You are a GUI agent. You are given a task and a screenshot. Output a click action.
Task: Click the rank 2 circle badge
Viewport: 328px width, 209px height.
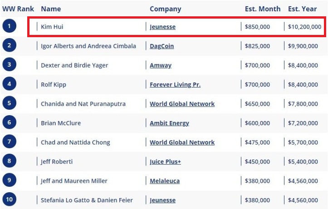[x=9, y=46]
